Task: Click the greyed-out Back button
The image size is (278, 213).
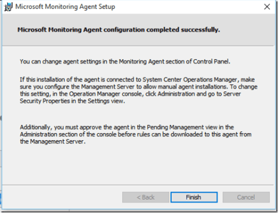Action: [x=145, y=197]
